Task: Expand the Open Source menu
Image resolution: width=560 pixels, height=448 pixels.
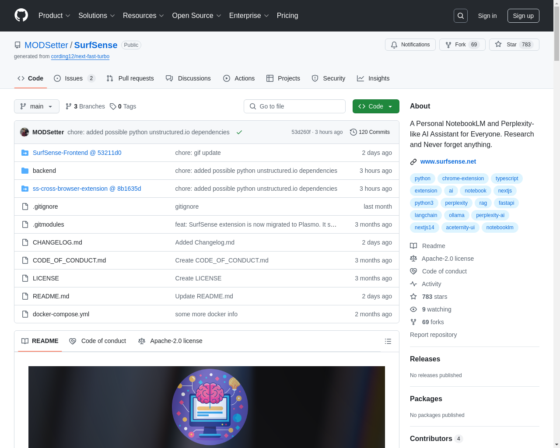Action: pyautogui.click(x=197, y=16)
